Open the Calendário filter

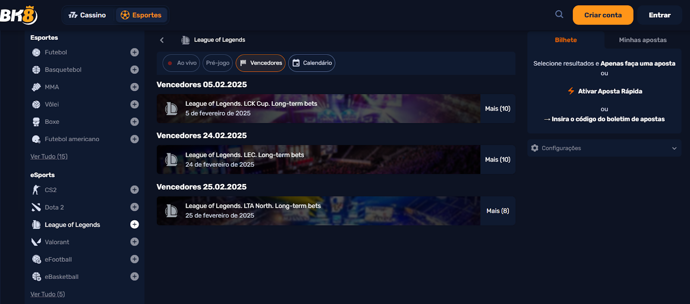tap(312, 63)
